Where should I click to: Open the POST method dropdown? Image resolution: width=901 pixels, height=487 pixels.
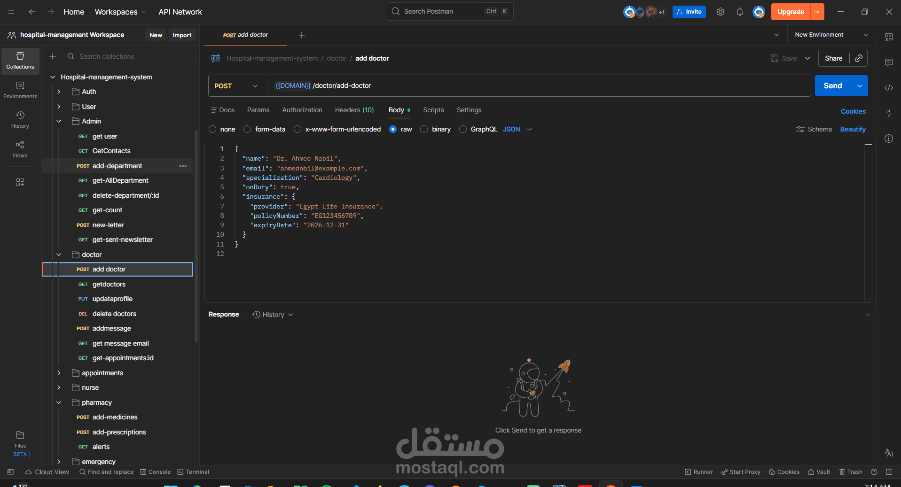(236, 86)
